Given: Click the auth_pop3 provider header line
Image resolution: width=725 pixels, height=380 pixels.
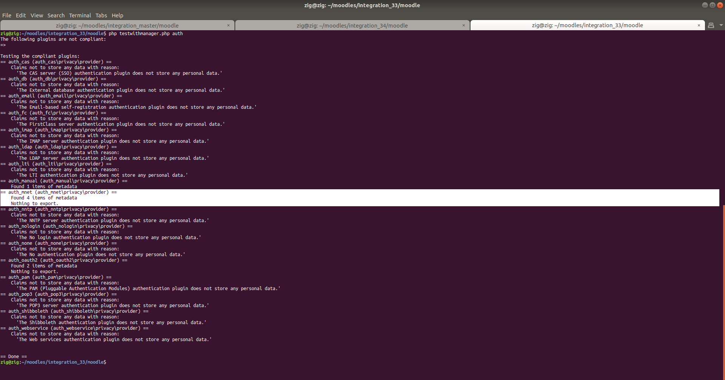Looking at the screenshot, I should pyautogui.click(x=59, y=294).
